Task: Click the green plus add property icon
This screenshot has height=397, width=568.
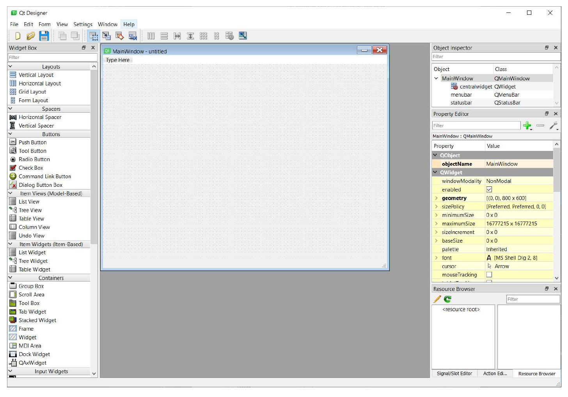Action: click(x=527, y=126)
